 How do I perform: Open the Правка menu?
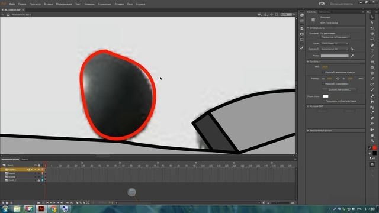pos(22,4)
